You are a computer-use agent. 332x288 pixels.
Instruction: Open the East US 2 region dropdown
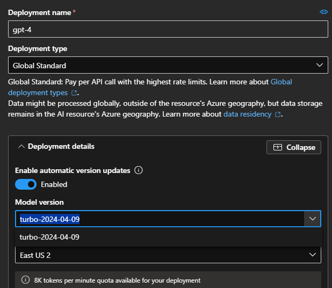point(161,255)
